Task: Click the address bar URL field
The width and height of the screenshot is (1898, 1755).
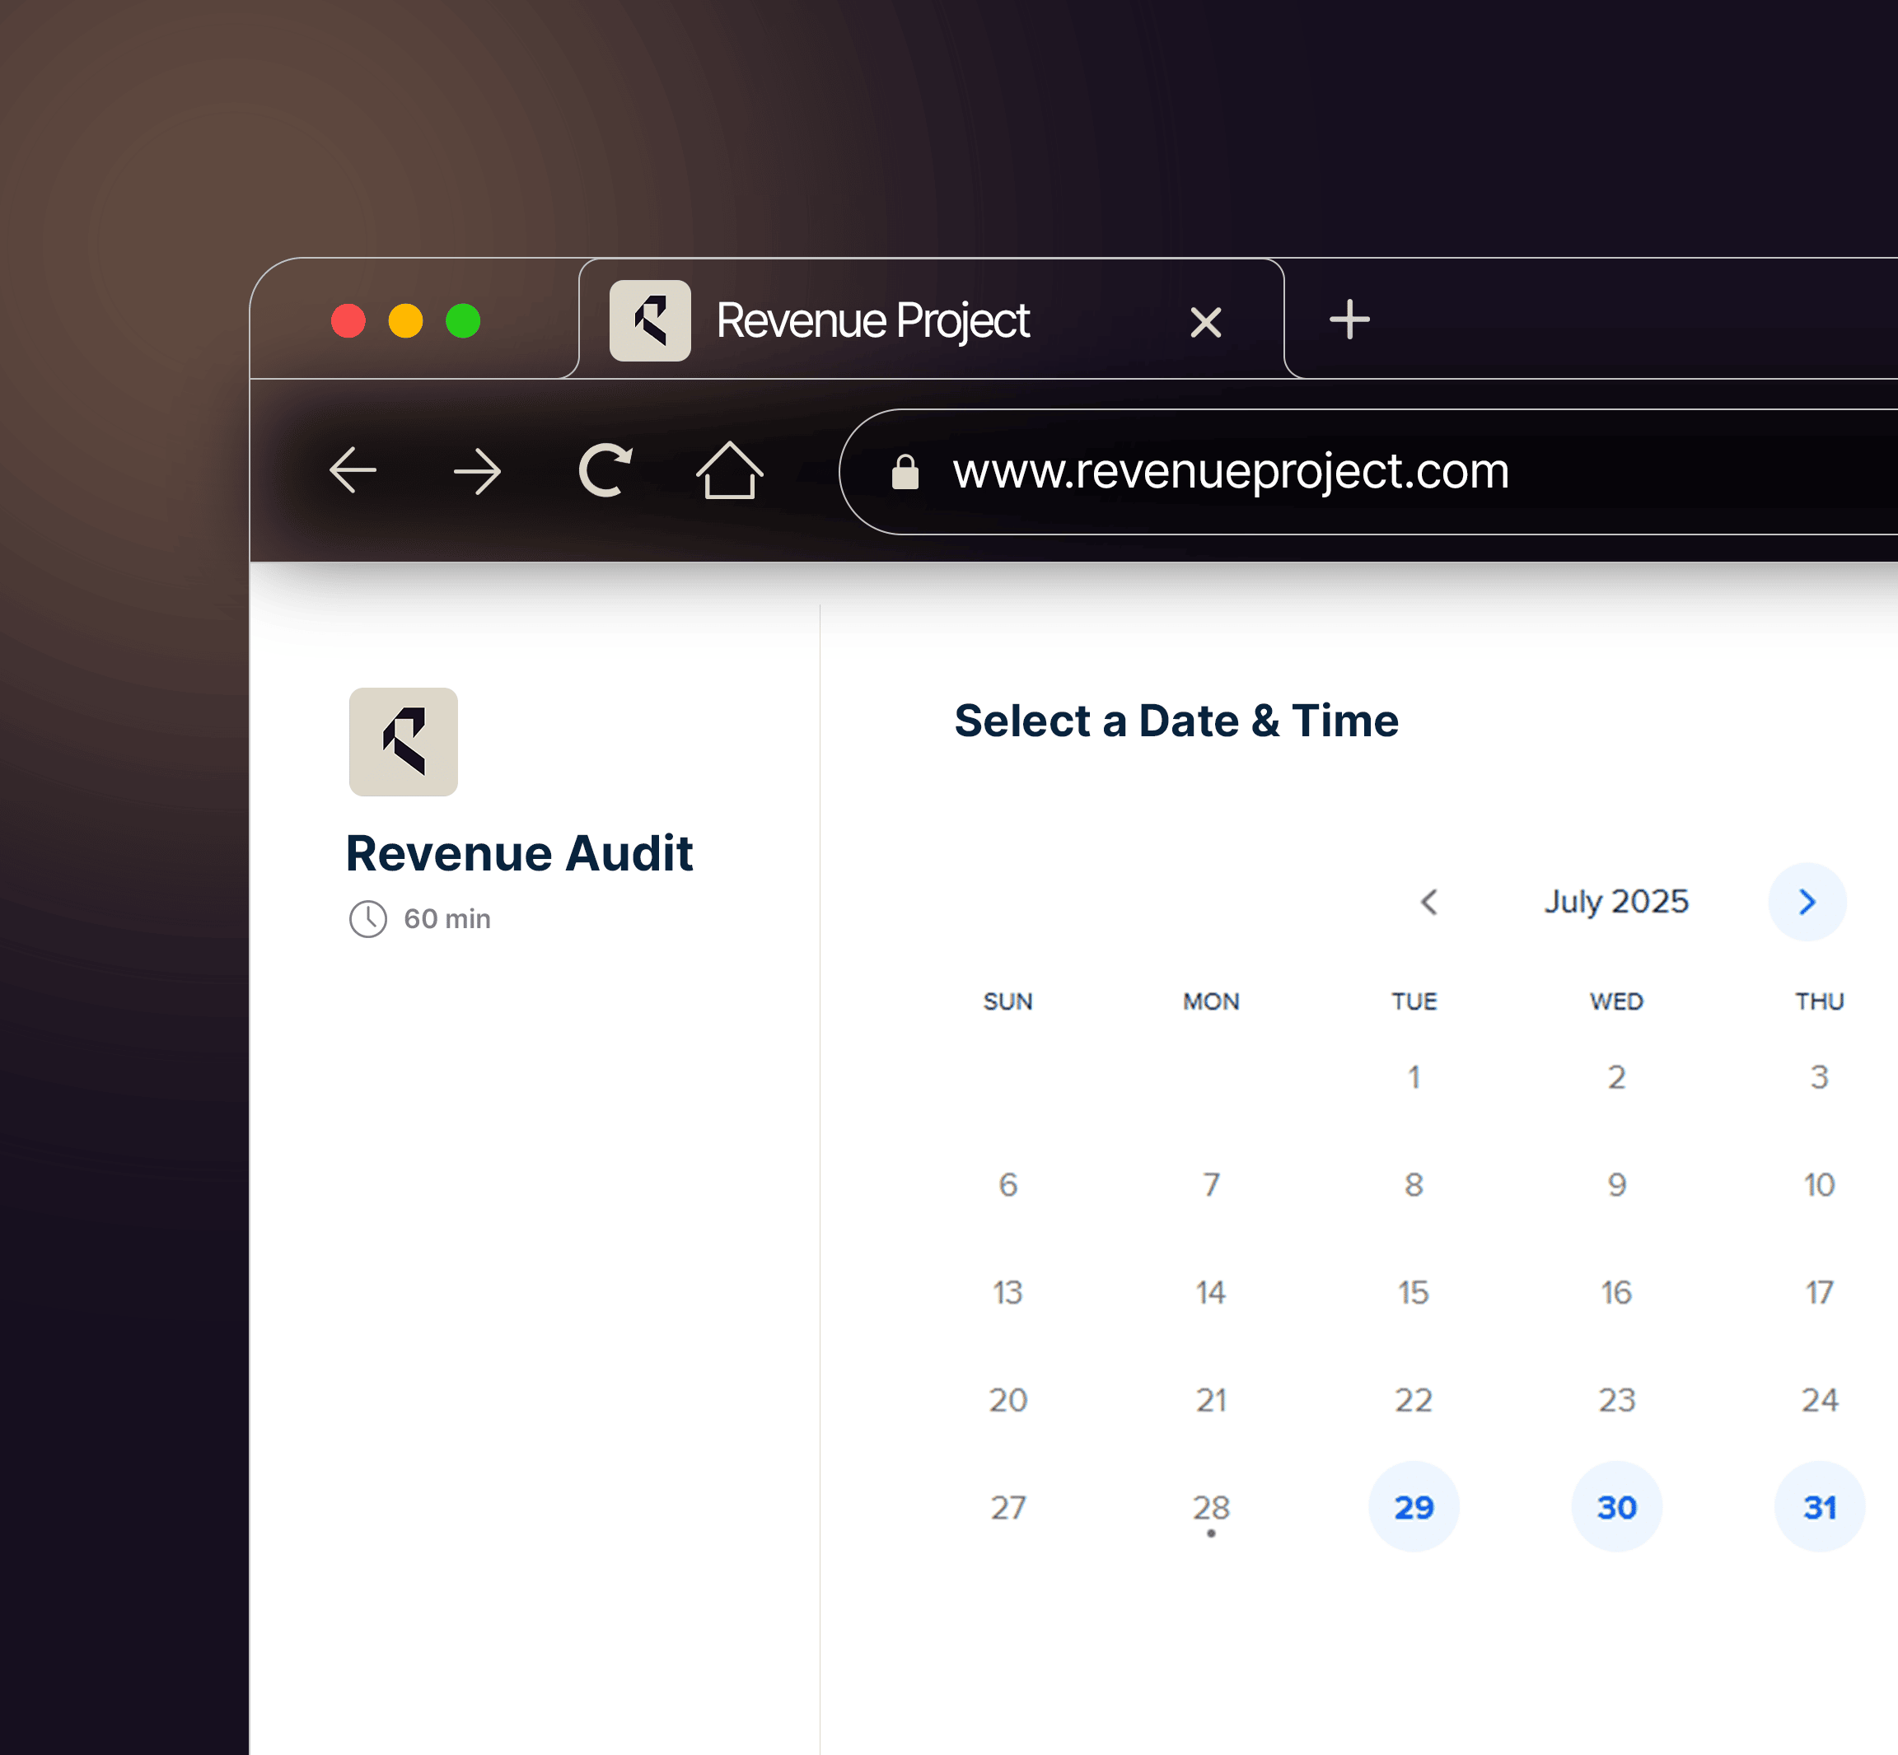Action: [x=1230, y=471]
